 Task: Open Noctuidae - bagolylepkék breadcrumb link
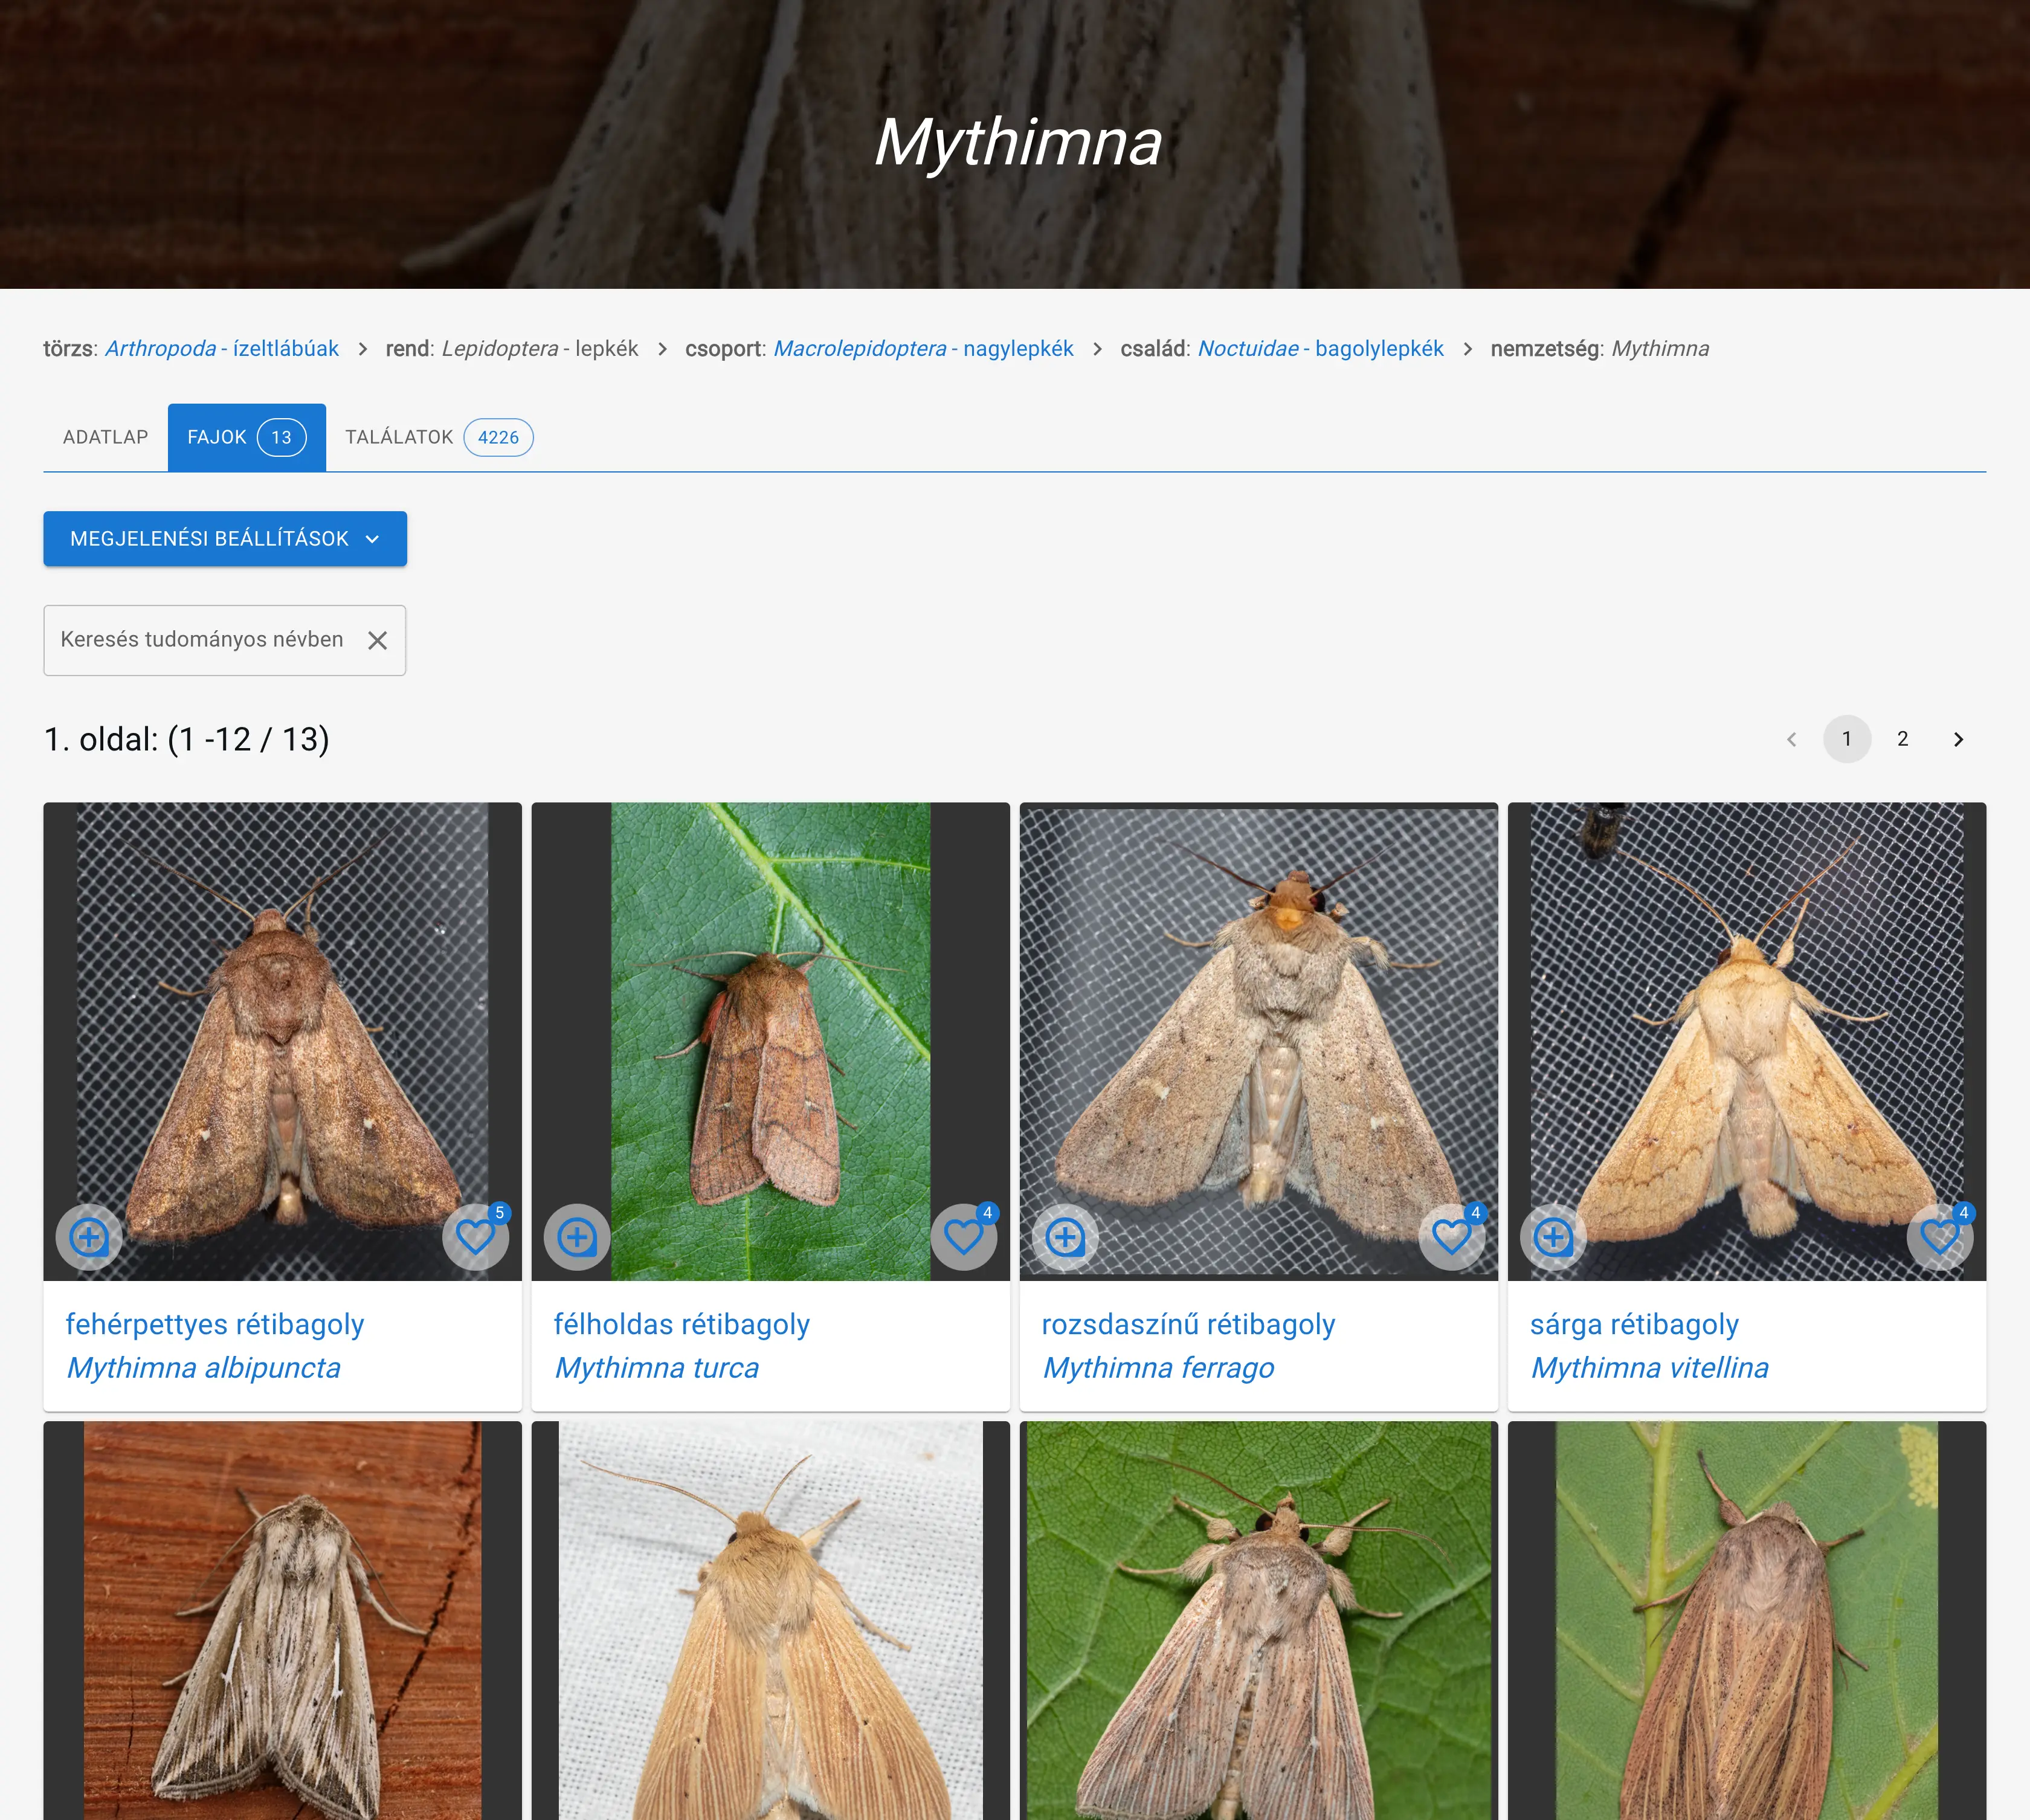coord(1320,348)
